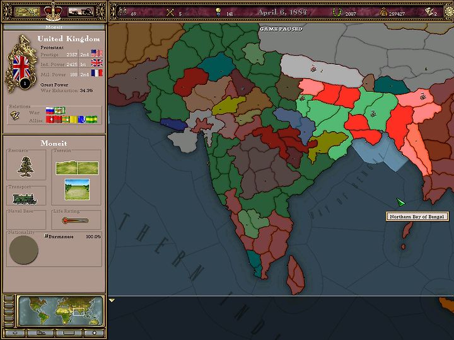Select the Andaman island in Bay of Bengal
The image size is (454, 340).
[x=407, y=230]
